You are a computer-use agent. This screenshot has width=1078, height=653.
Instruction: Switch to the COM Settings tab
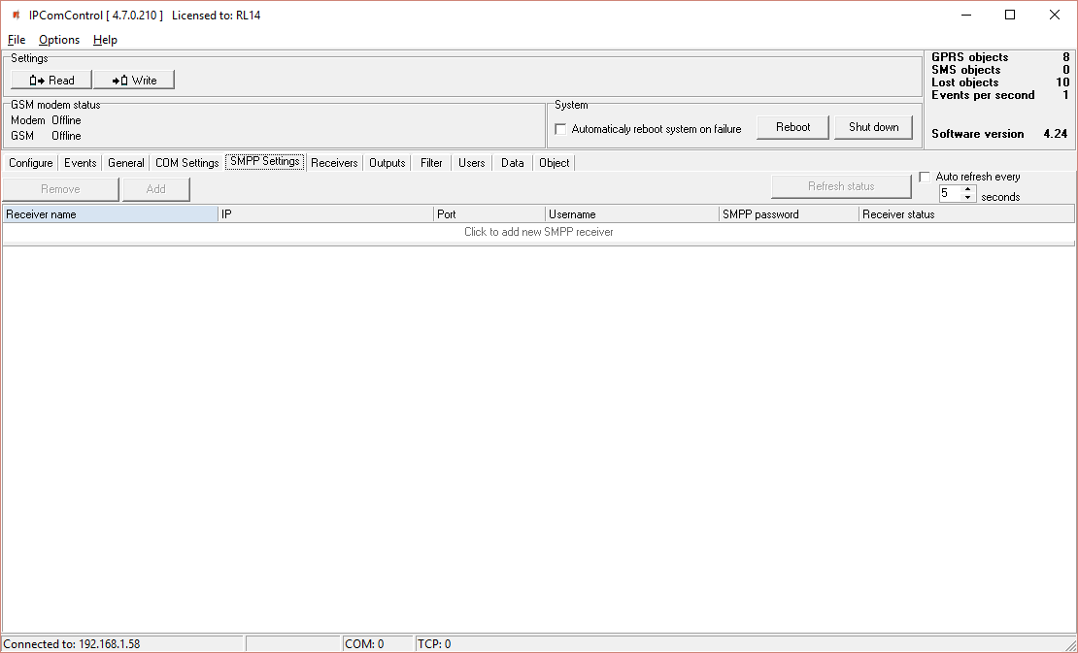pyautogui.click(x=186, y=163)
